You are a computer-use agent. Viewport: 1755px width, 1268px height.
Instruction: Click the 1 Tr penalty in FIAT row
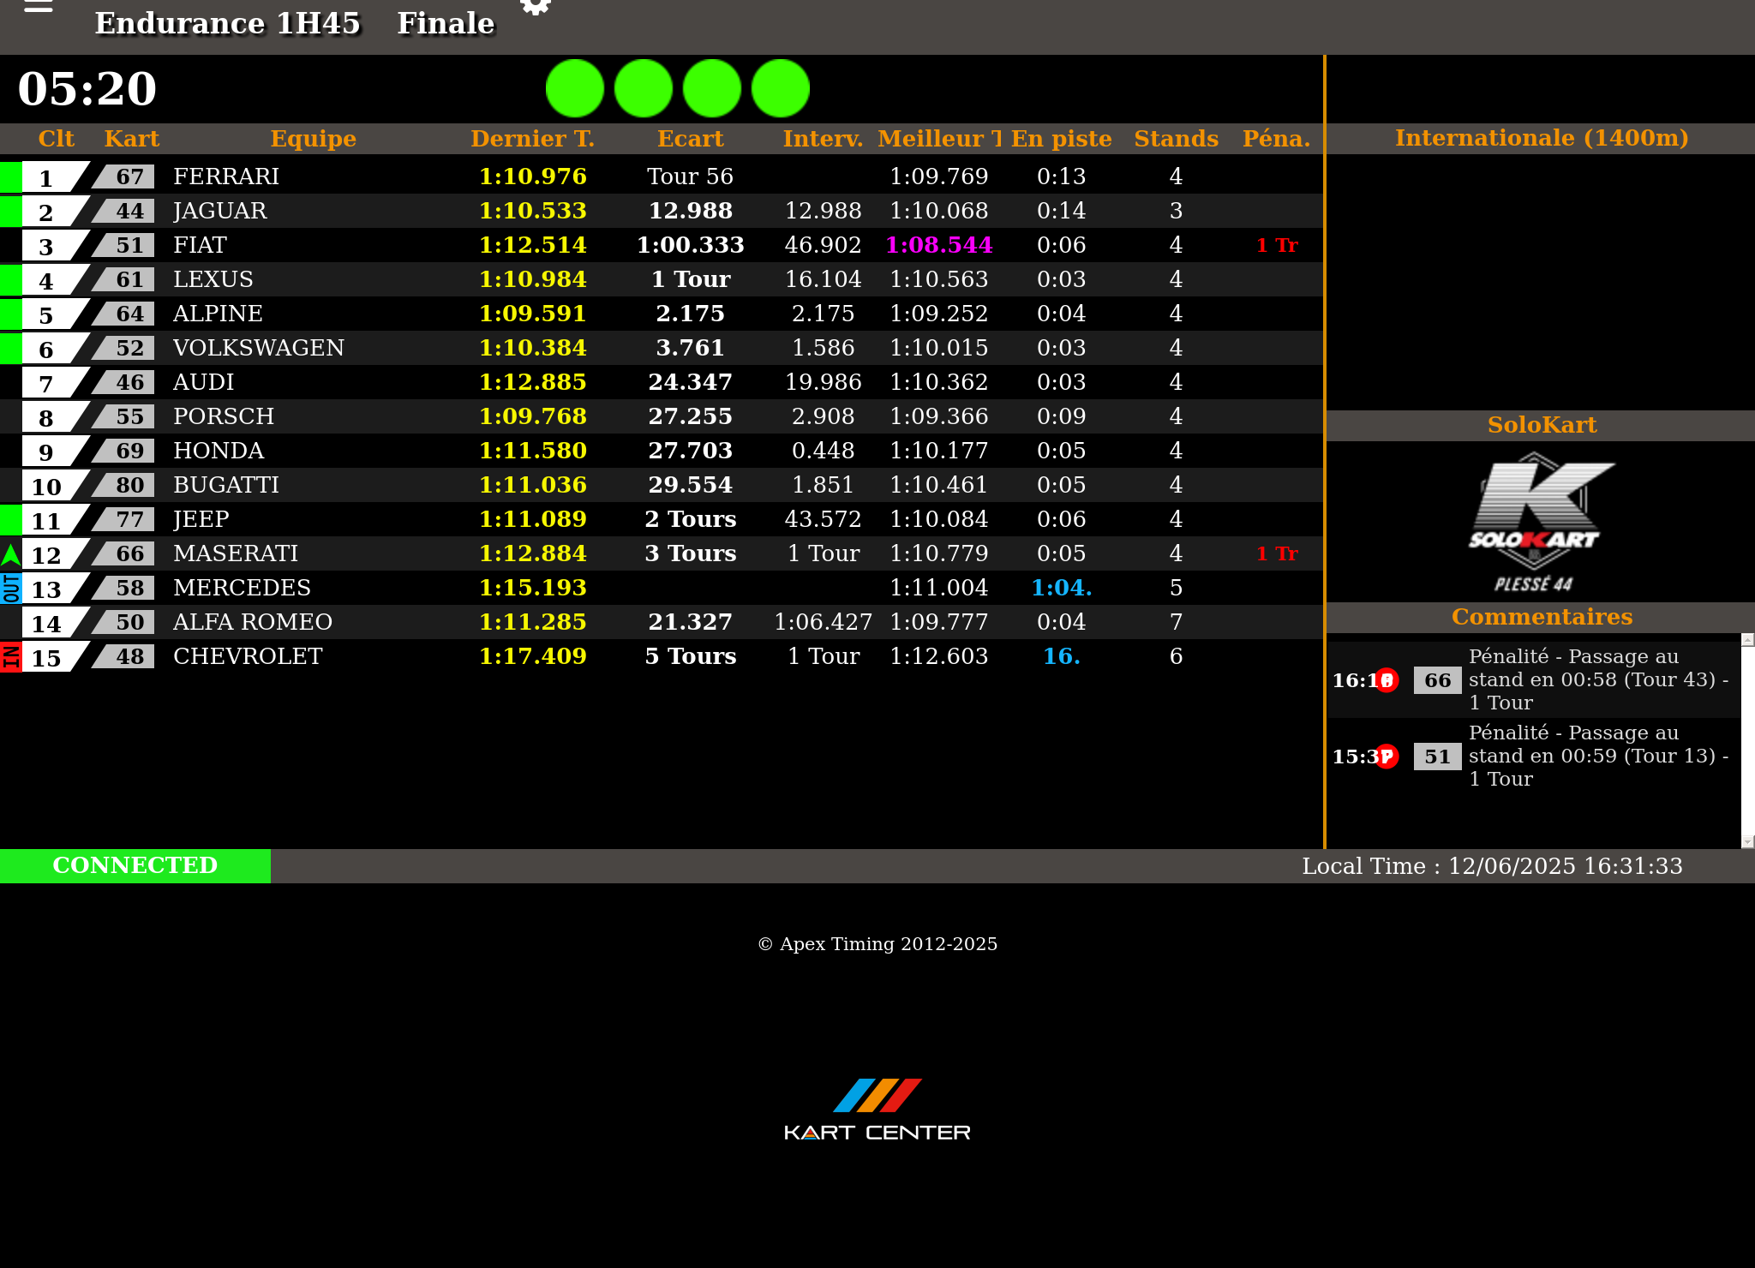(1277, 245)
